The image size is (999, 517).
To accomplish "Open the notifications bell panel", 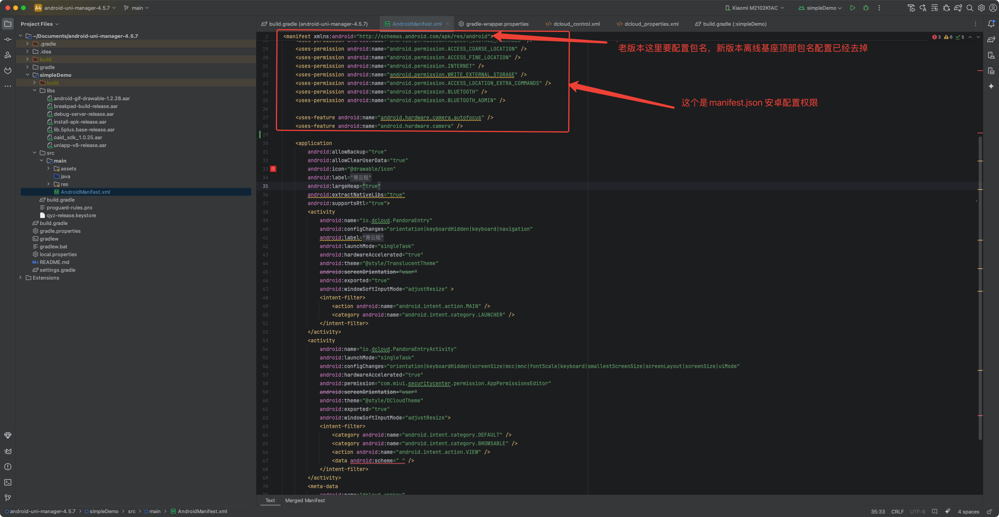I will 991,24.
